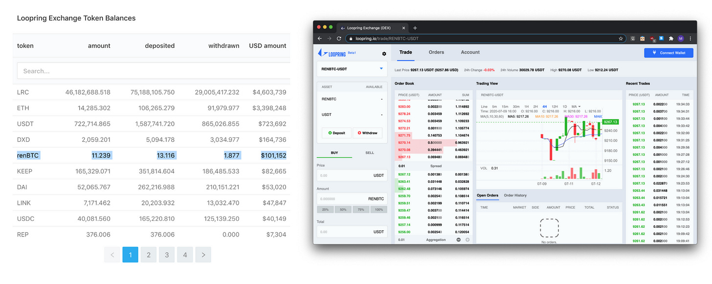The width and height of the screenshot is (712, 284).
Task: Sort table by USD amount header
Action: point(267,46)
